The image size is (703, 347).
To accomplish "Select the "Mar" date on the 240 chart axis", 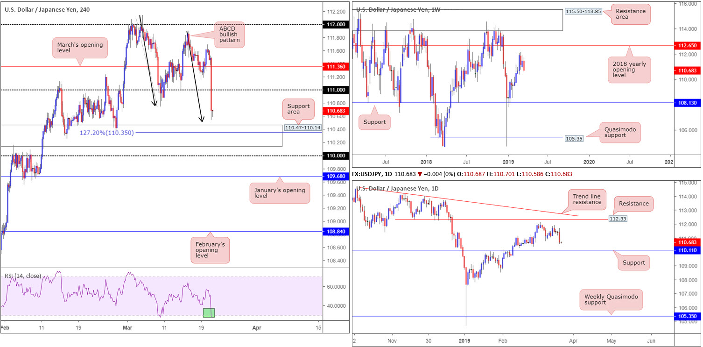I will tap(127, 329).
